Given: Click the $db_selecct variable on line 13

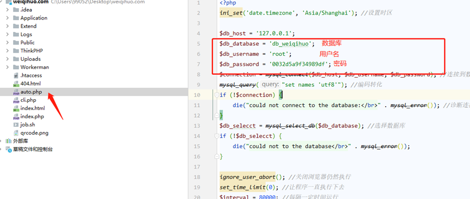Looking at the screenshot, I should coord(237,126).
